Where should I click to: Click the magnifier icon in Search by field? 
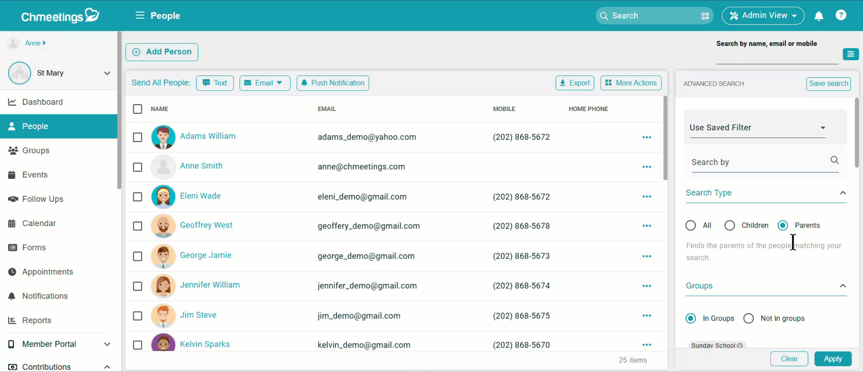[835, 160]
